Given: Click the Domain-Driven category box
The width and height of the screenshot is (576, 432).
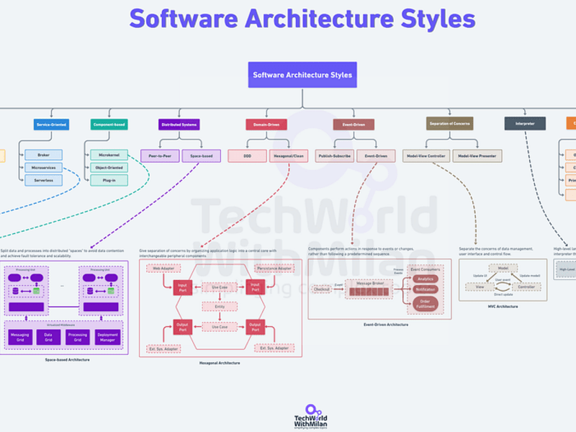Looking at the screenshot, I should coord(266,125).
